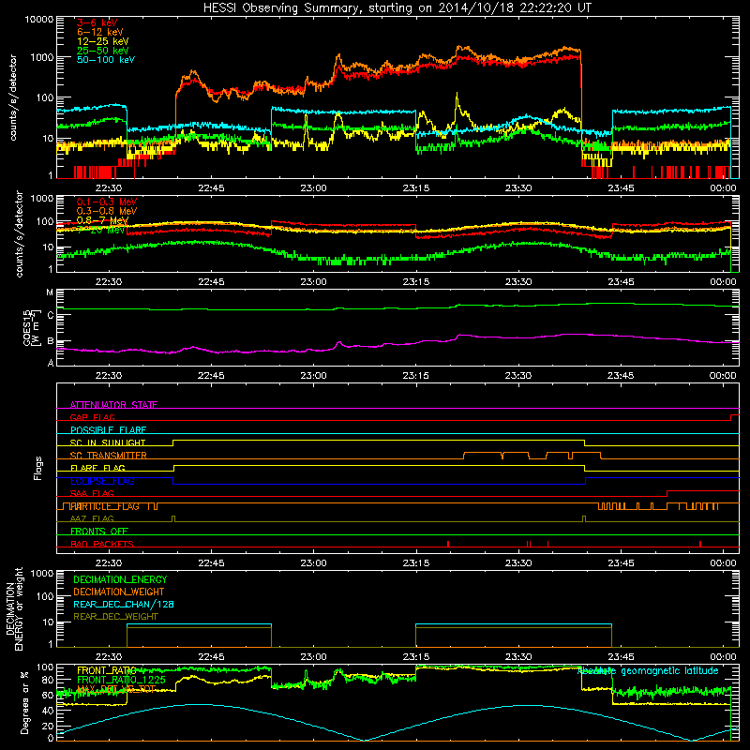Select the SC_TRANSMITTER flag label
This screenshot has width=750, height=750.
109,456
